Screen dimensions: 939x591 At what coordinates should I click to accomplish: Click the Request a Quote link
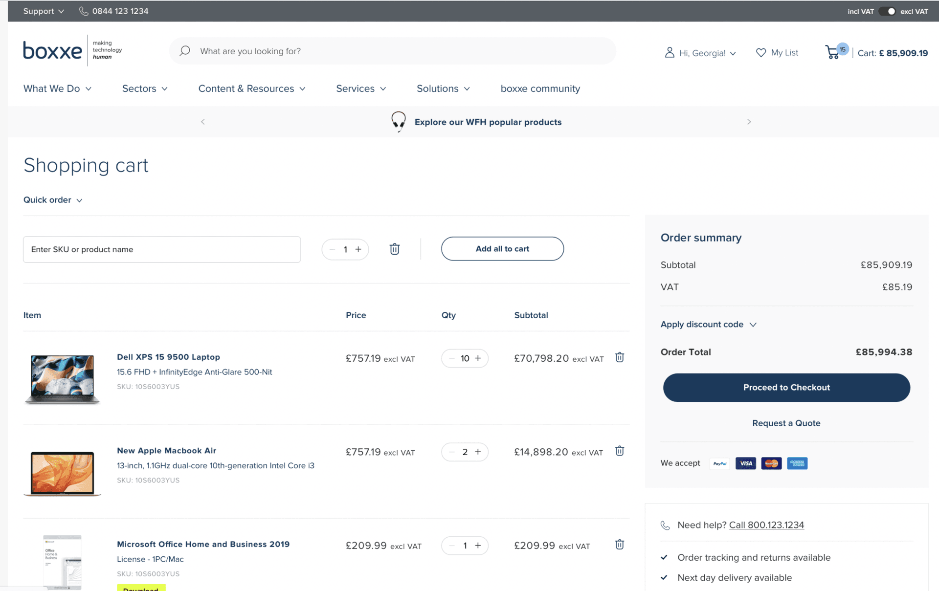pyautogui.click(x=786, y=423)
